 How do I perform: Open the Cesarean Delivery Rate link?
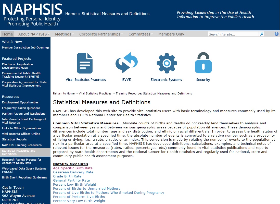coord(73,172)
